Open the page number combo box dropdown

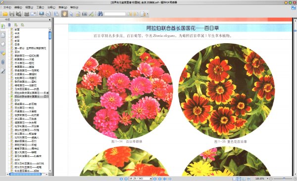pos(151,179)
